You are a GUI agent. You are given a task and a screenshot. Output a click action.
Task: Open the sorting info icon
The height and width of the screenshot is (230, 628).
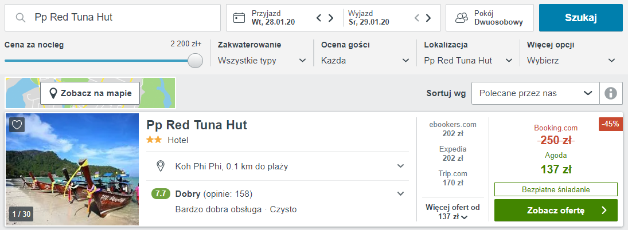click(x=611, y=93)
